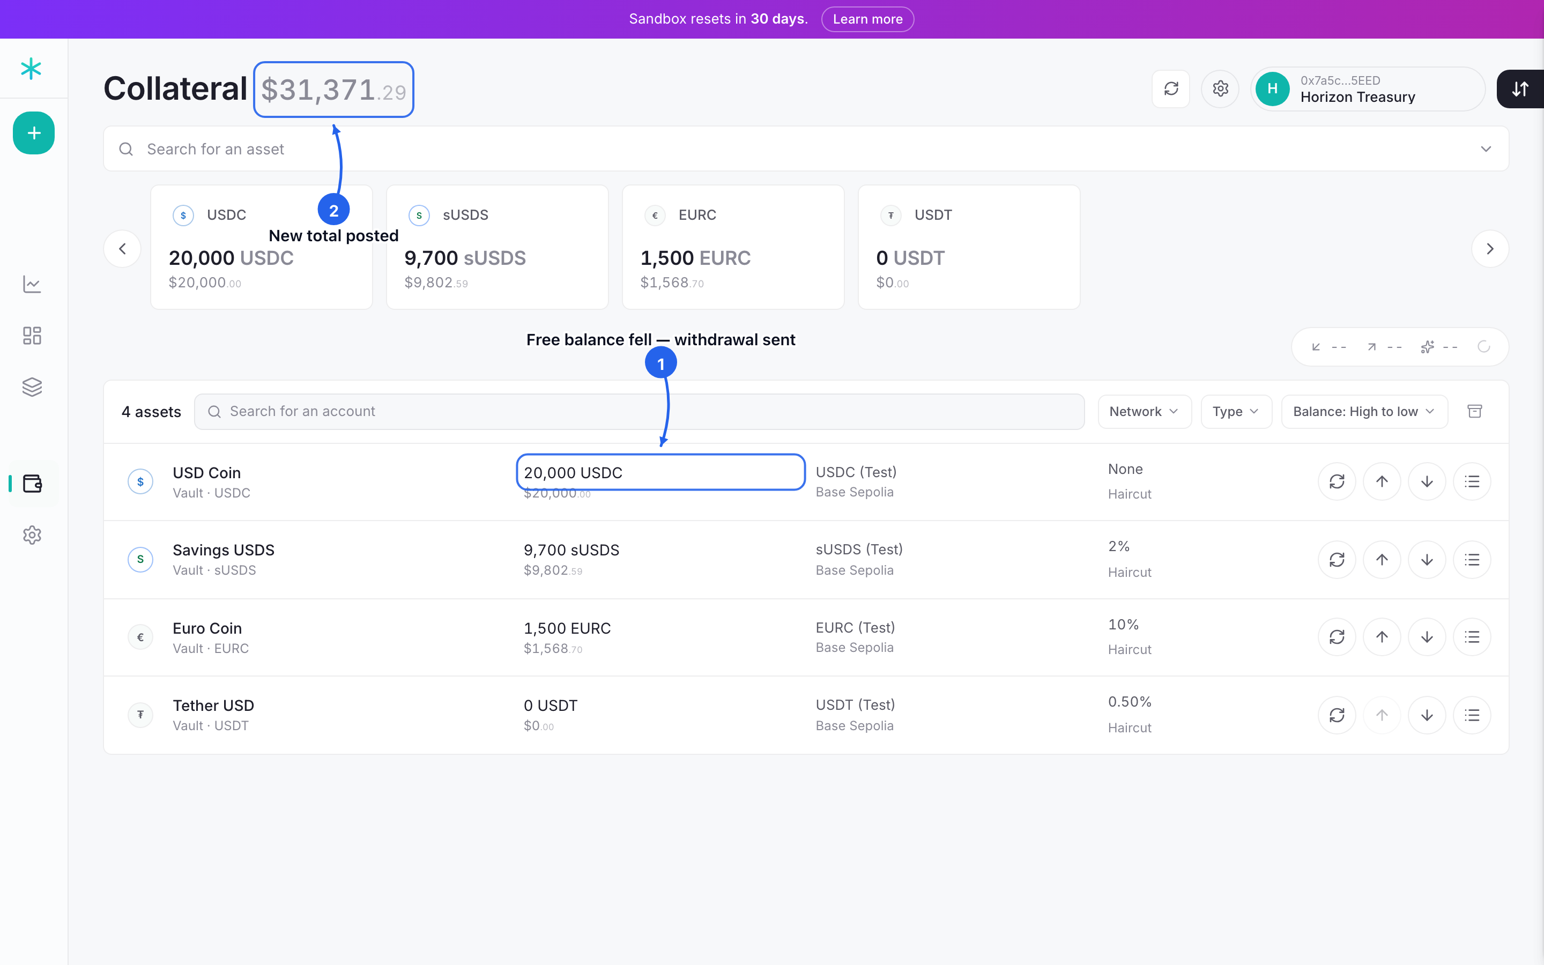Screen dimensions: 1544x965
Task: Click down arrow on Euro Coin row
Action: pyautogui.click(x=1427, y=637)
